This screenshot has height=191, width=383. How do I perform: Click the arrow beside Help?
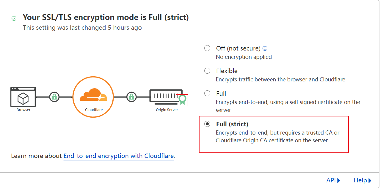(370, 180)
